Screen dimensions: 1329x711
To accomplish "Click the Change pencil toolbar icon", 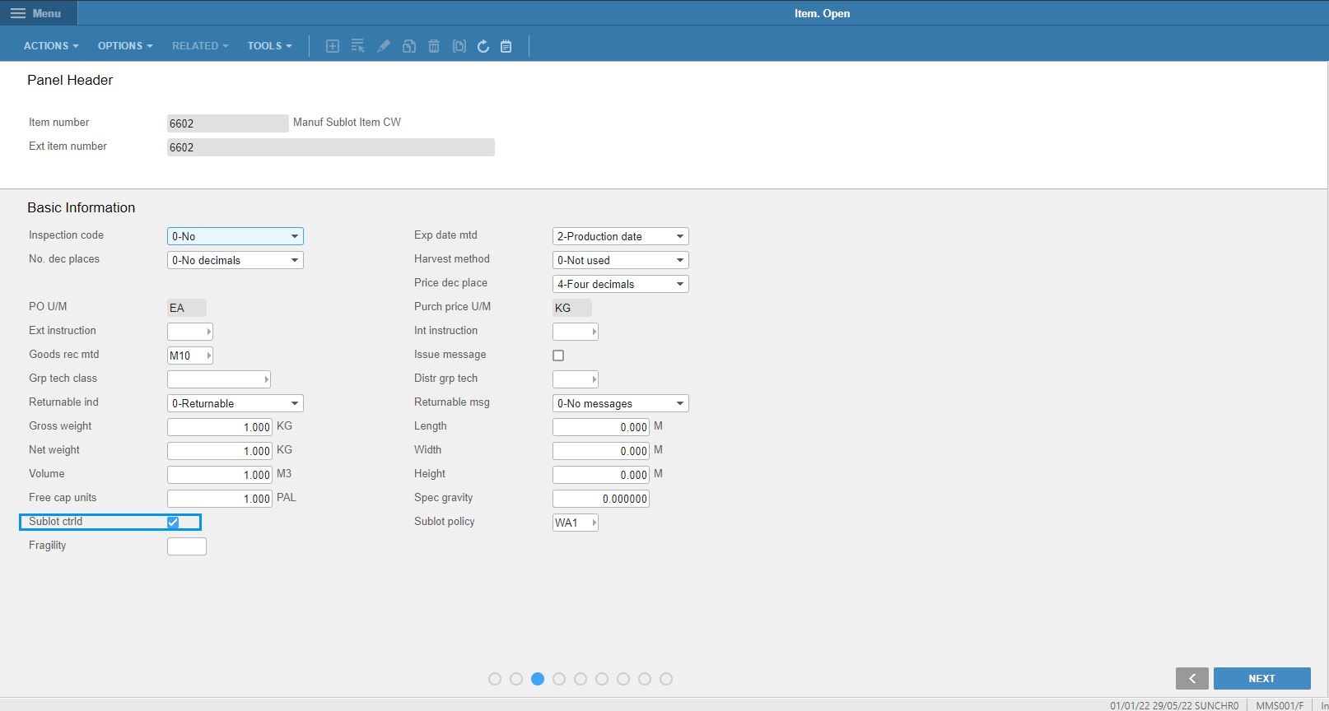I will click(x=384, y=46).
